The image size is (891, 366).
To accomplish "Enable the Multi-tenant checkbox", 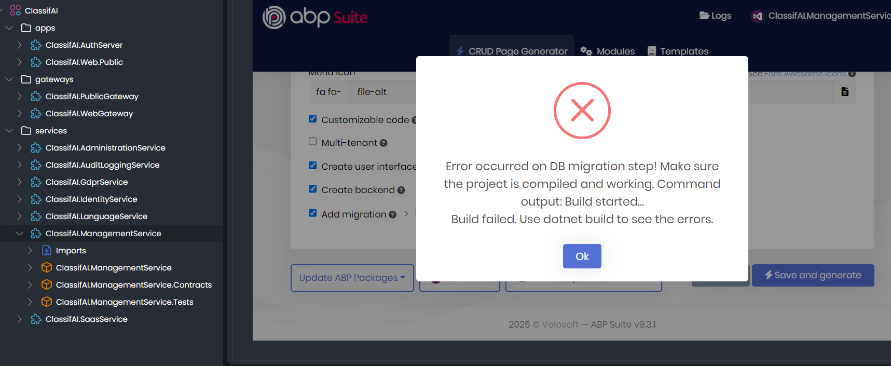I will point(312,141).
